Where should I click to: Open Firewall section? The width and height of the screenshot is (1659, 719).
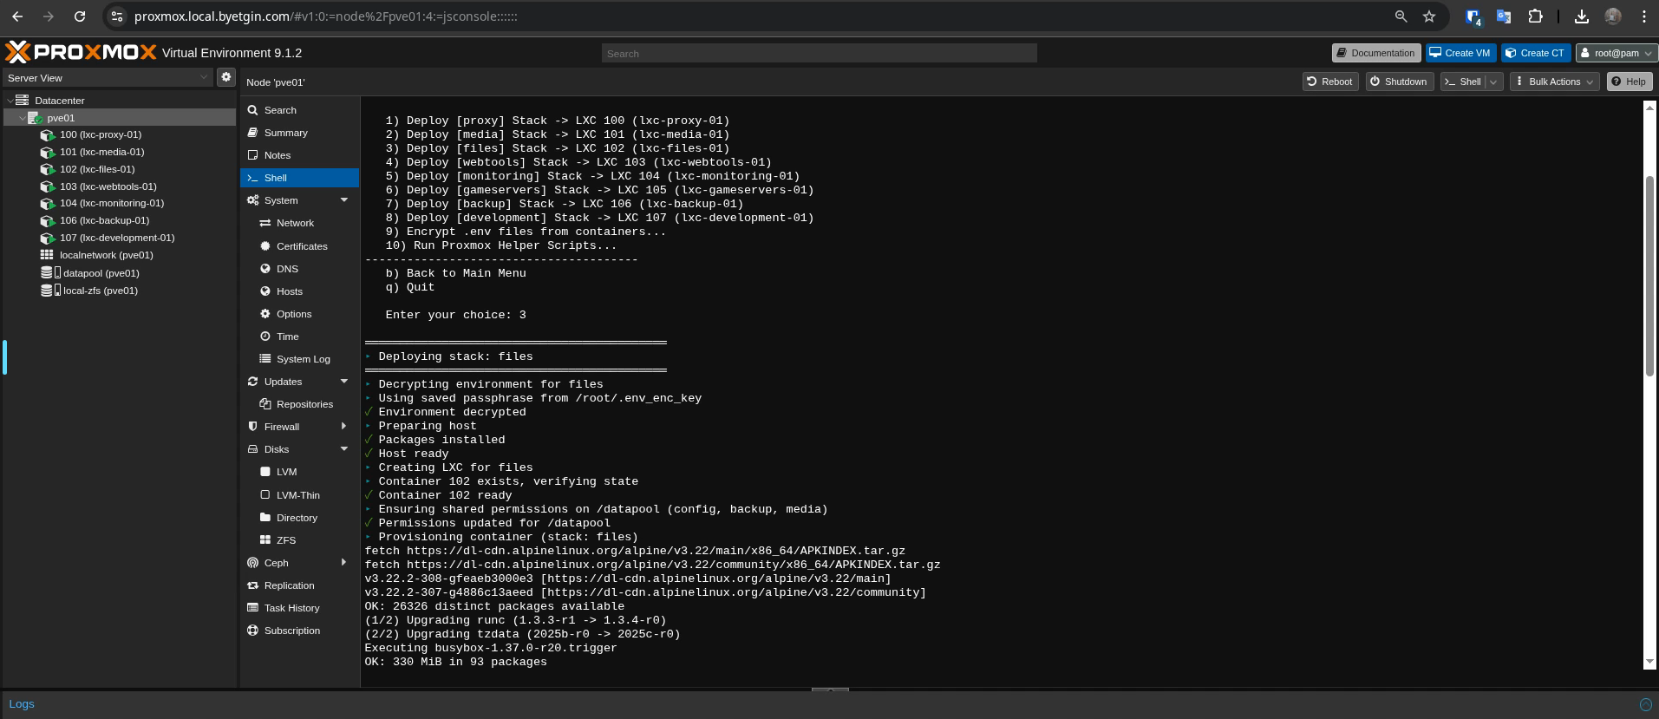[x=281, y=427]
